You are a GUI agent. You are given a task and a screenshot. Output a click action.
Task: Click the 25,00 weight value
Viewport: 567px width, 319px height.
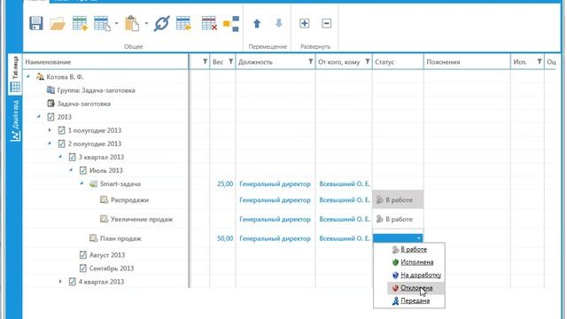225,183
